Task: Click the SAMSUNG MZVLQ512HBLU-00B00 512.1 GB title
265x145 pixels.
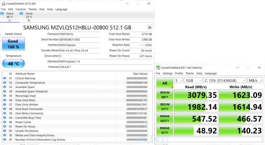Action: (77, 27)
